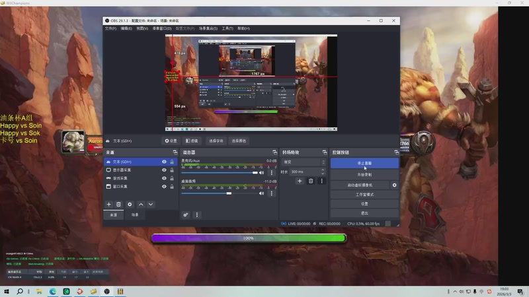
Task: Move selected source down with arrow
Action: [x=151, y=205]
